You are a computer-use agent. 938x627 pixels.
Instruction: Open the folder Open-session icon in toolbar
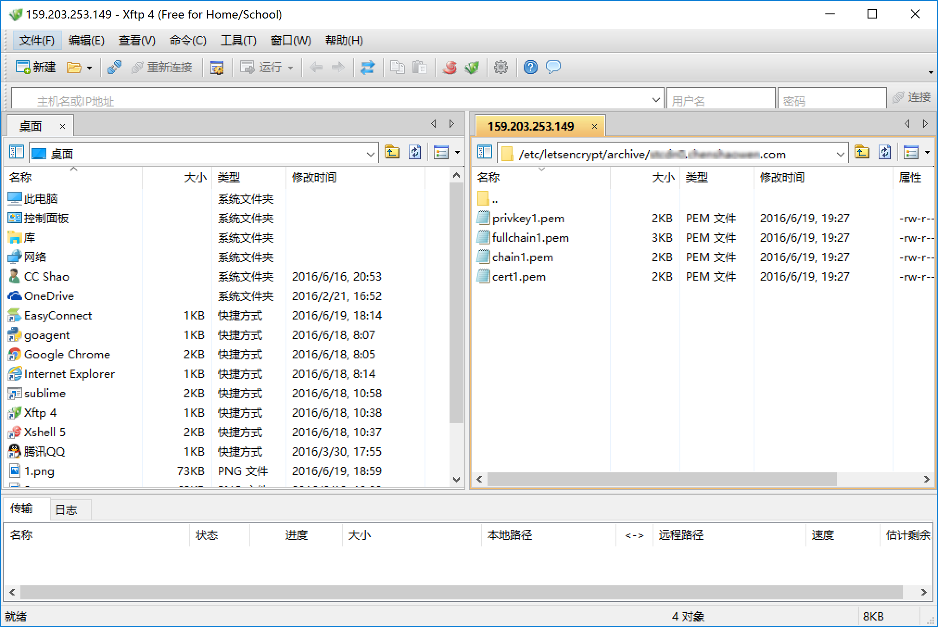click(x=74, y=68)
